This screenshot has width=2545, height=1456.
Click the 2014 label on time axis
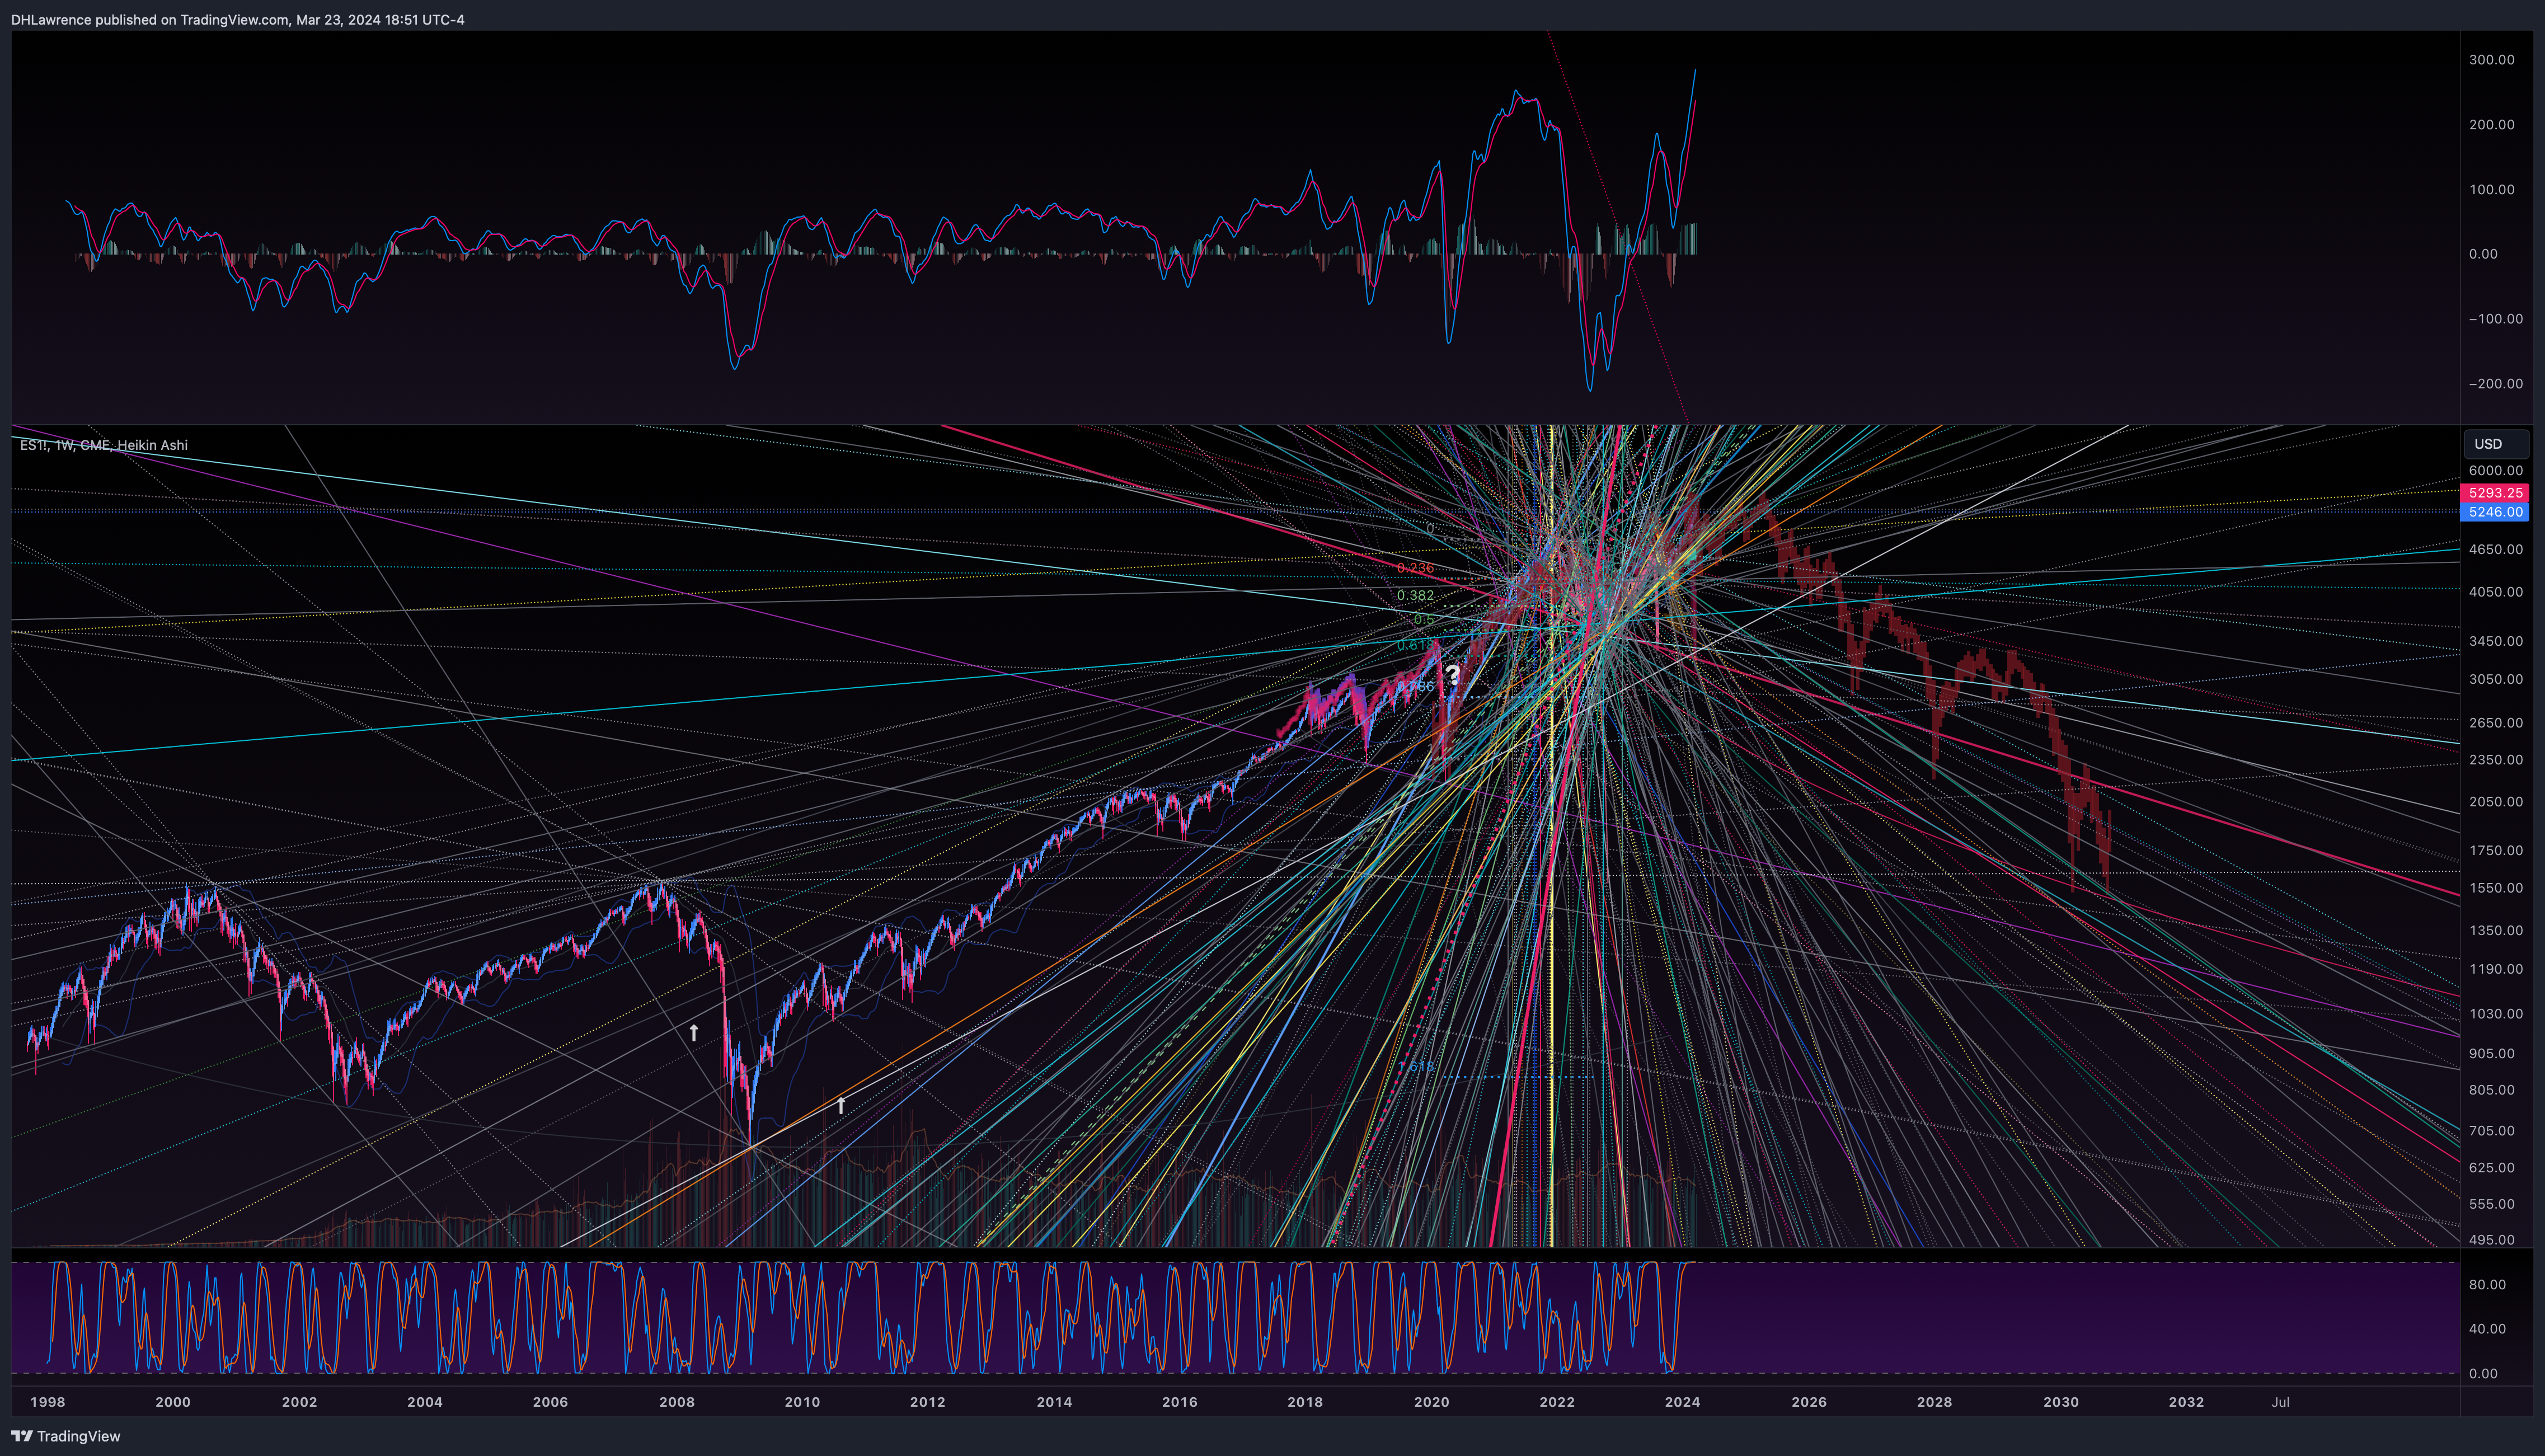1054,1402
